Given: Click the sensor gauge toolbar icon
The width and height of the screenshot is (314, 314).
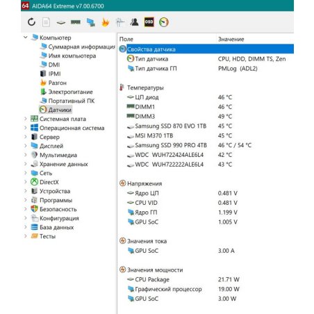Looking at the screenshot, I should 164,22.
